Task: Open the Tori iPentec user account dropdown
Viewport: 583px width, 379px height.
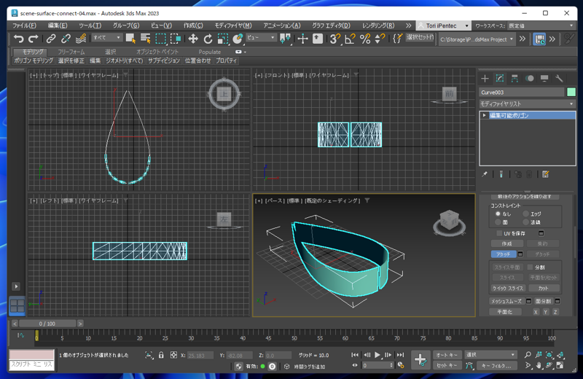Action: pyautogui.click(x=443, y=26)
